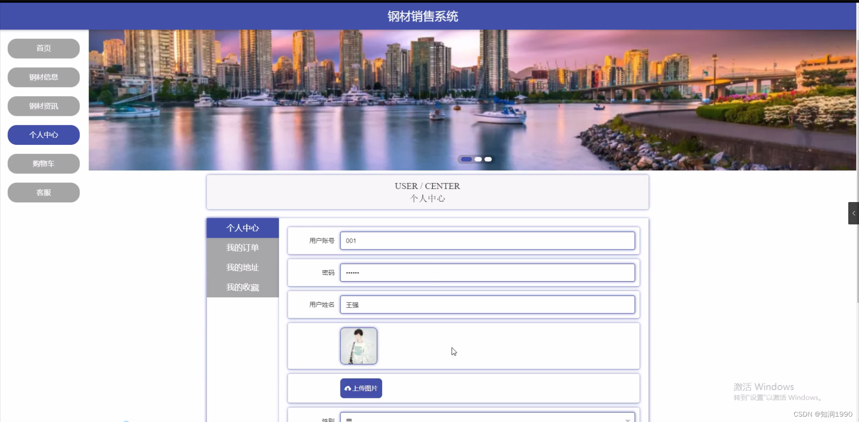
Task: Click the user avatar thumbnail
Action: [358, 346]
